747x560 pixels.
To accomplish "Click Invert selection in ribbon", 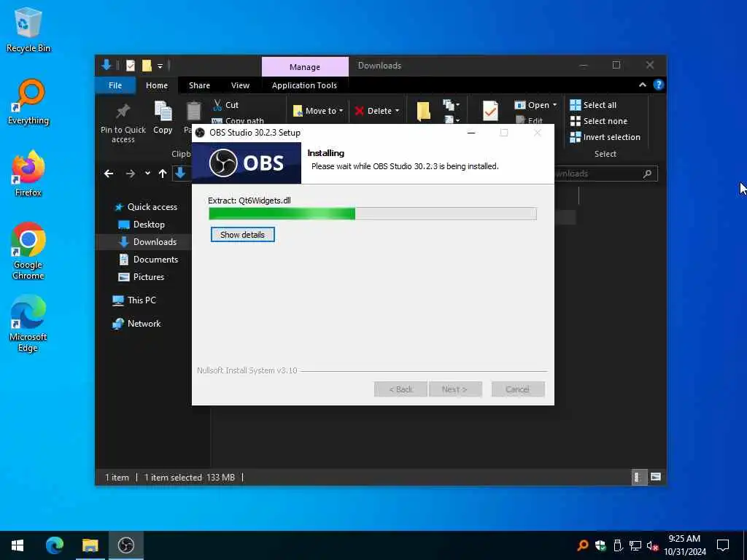I will point(605,137).
